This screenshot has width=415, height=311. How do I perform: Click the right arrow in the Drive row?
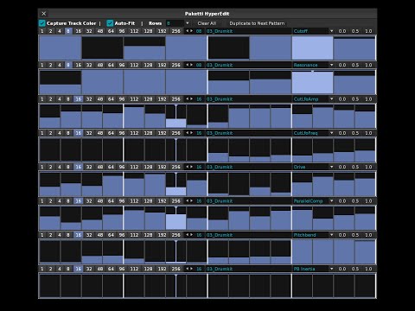click(x=191, y=167)
